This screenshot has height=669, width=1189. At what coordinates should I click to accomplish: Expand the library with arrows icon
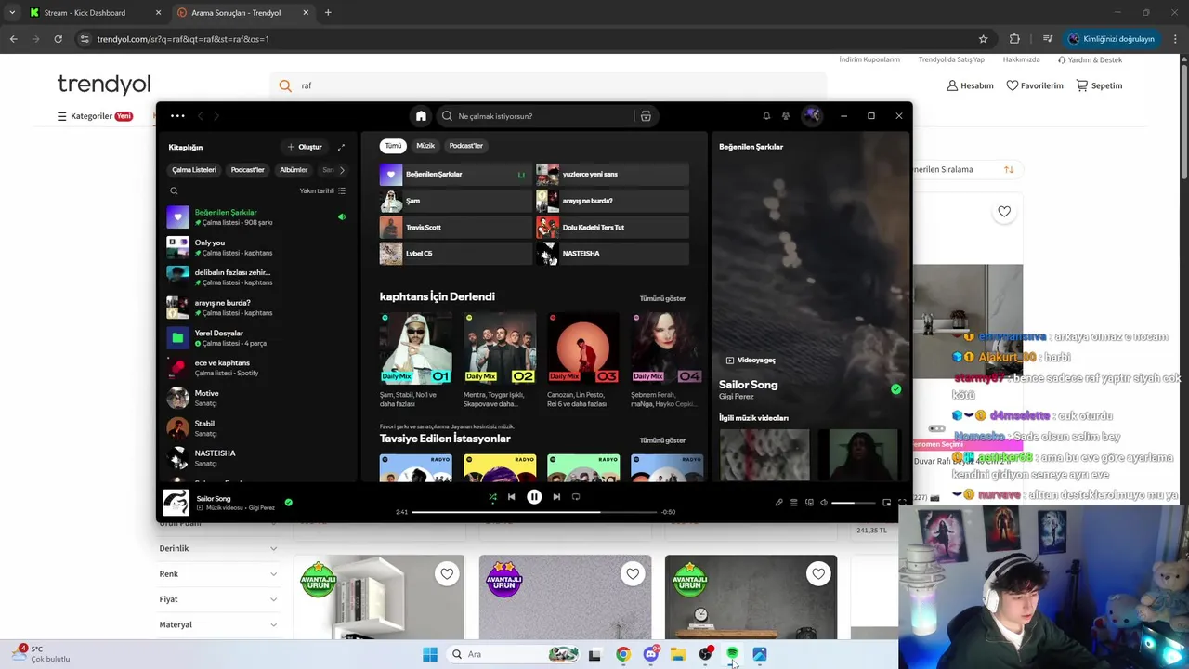point(341,147)
